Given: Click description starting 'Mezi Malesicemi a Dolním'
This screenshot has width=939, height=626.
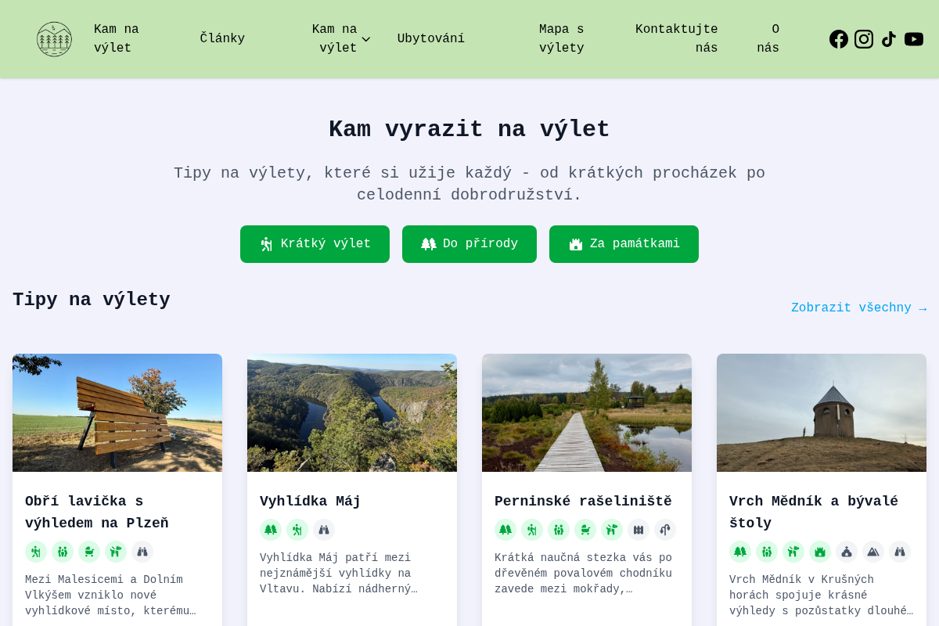Looking at the screenshot, I should tap(110, 595).
